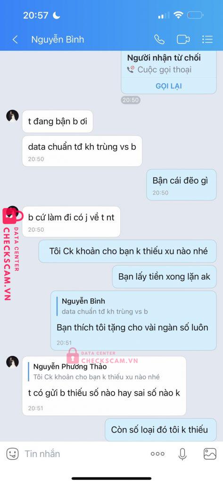
Task: Tap the back arrow in the header
Action: (x=15, y=40)
